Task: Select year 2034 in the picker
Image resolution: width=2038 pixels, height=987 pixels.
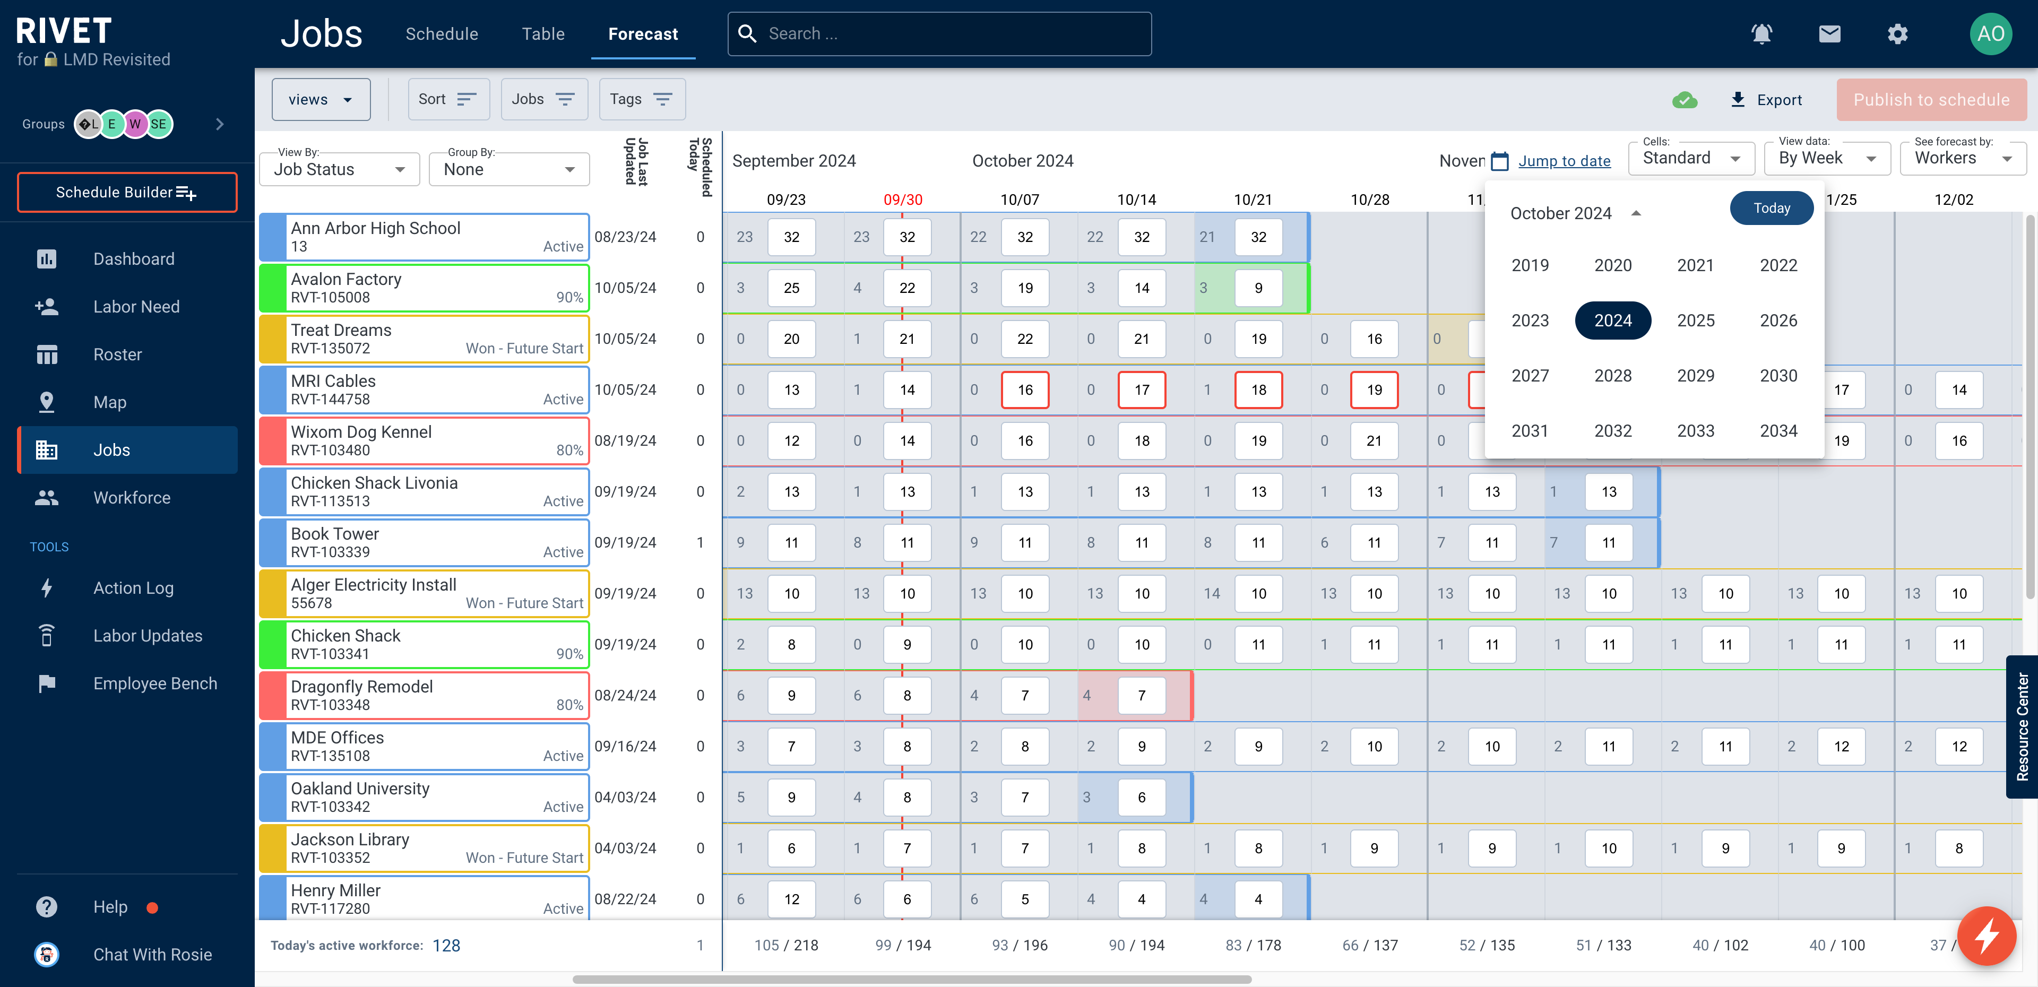Action: (x=1778, y=431)
